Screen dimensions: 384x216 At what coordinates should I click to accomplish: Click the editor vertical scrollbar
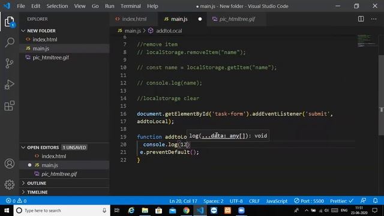(x=382, y=95)
